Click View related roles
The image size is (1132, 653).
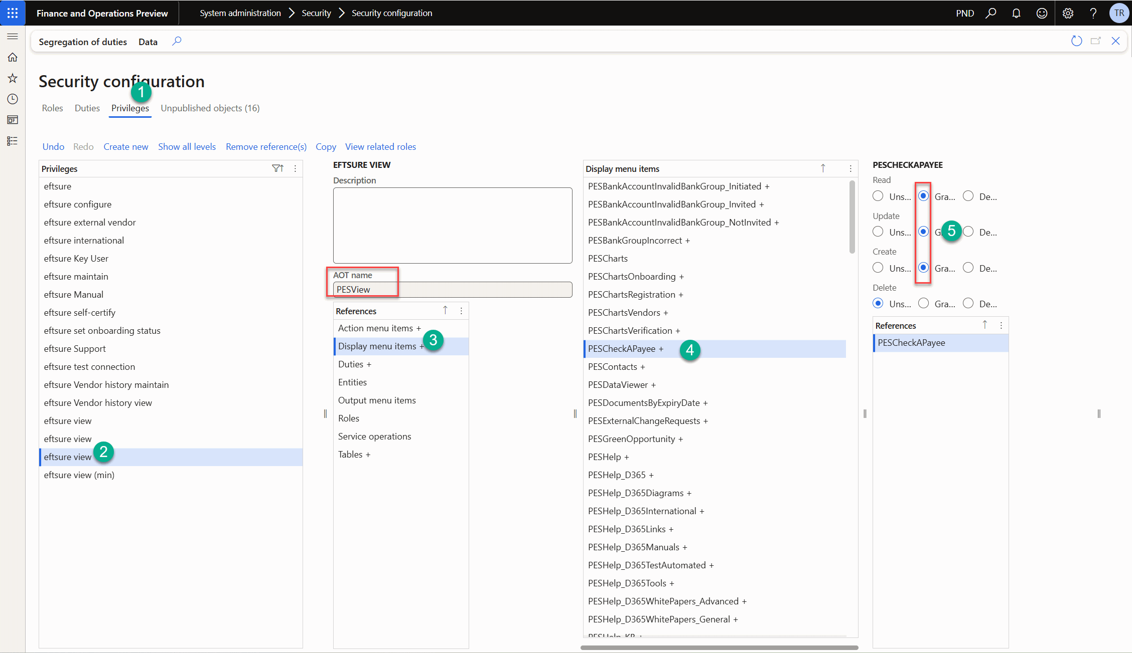[x=380, y=147]
